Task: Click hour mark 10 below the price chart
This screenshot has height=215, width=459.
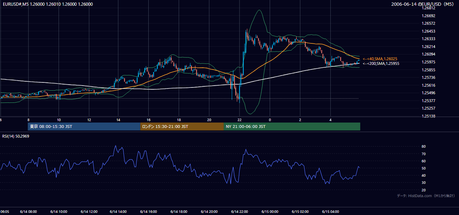Action: pos(59,120)
